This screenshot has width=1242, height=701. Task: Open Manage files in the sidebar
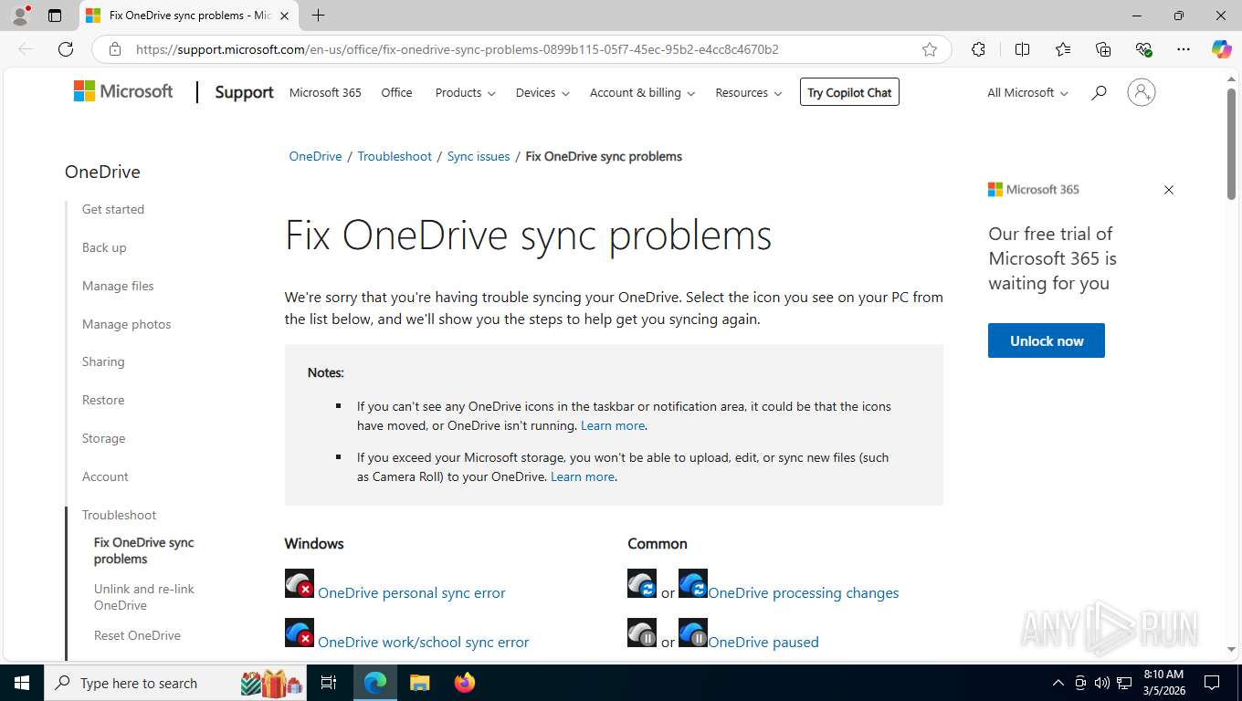tap(118, 286)
